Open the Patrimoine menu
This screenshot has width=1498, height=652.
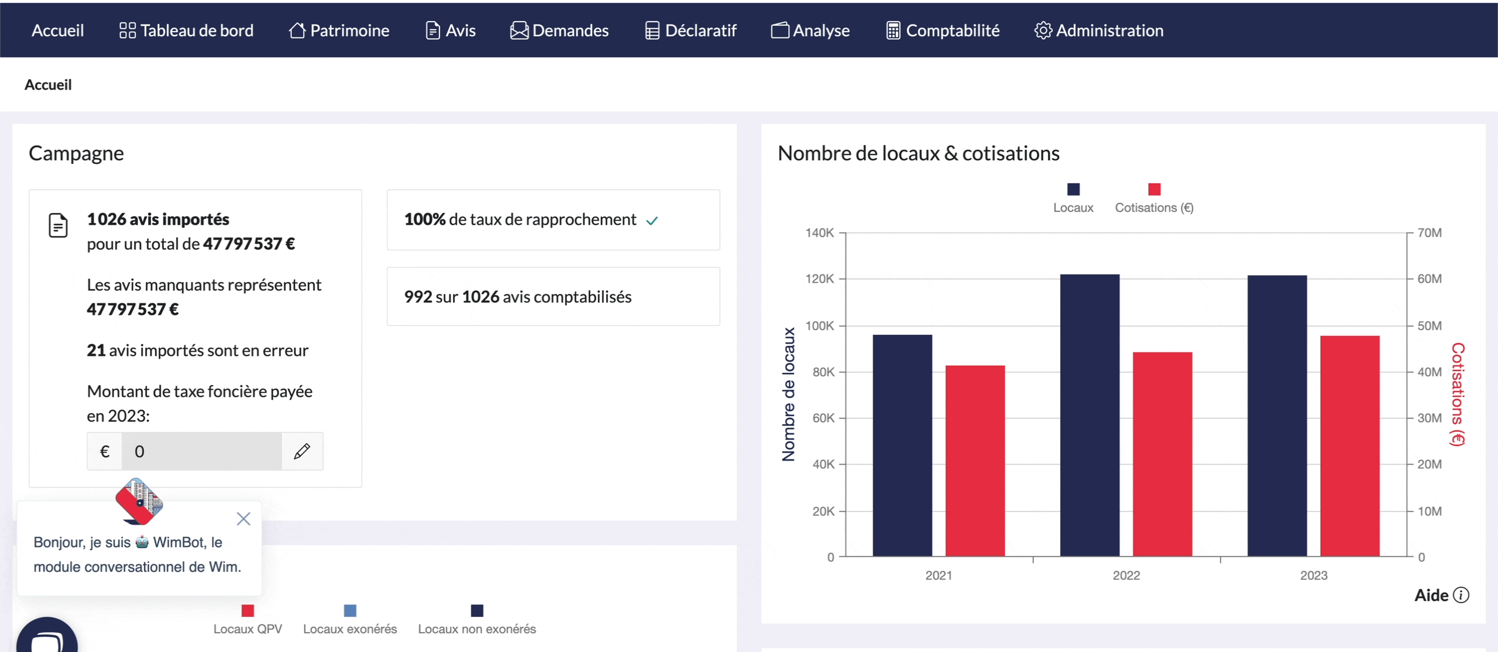(339, 30)
